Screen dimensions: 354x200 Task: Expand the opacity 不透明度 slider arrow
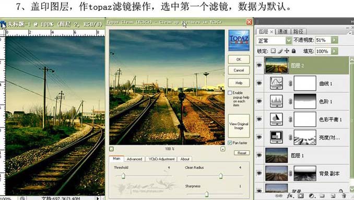tap(334, 40)
